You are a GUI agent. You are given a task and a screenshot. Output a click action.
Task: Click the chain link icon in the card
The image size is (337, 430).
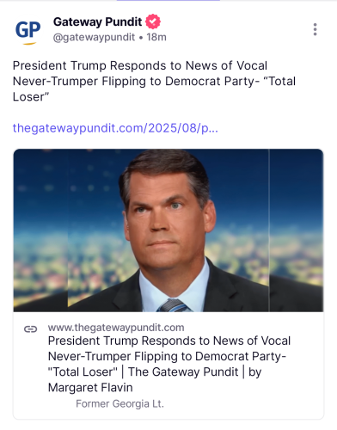(x=31, y=329)
